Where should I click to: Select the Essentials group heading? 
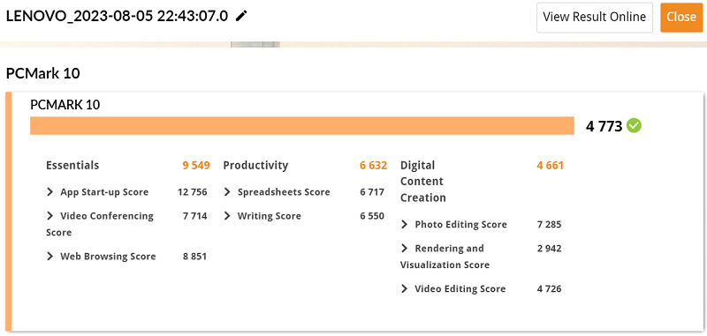click(72, 165)
